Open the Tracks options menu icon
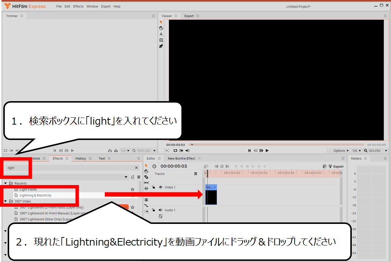 196,174
